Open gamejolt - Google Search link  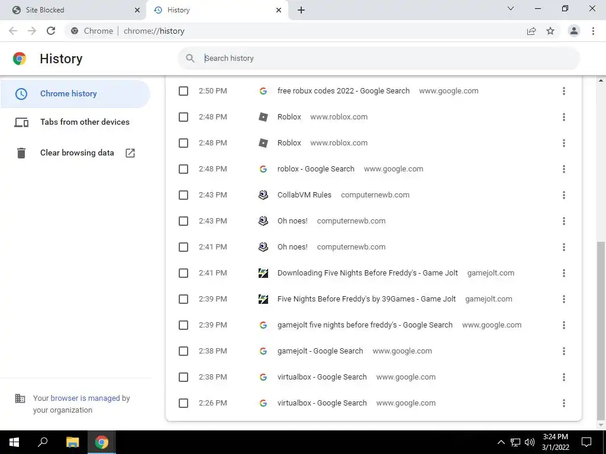[320, 351]
